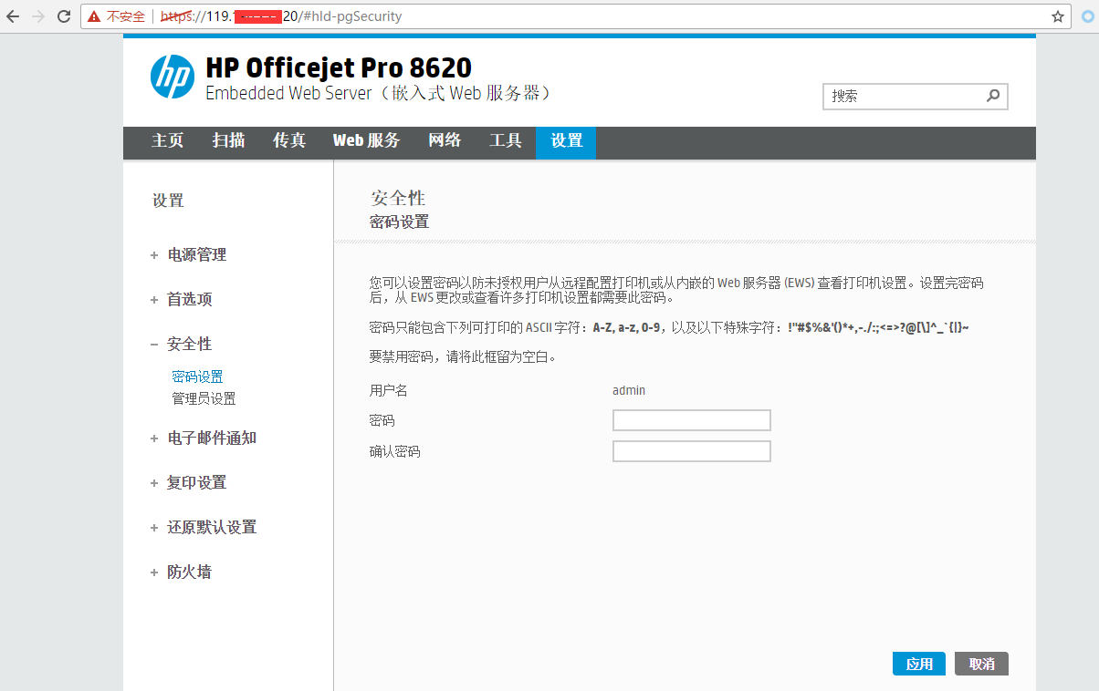The image size is (1099, 691).
Task: Click the 搜索 search box
Action: pos(916,96)
